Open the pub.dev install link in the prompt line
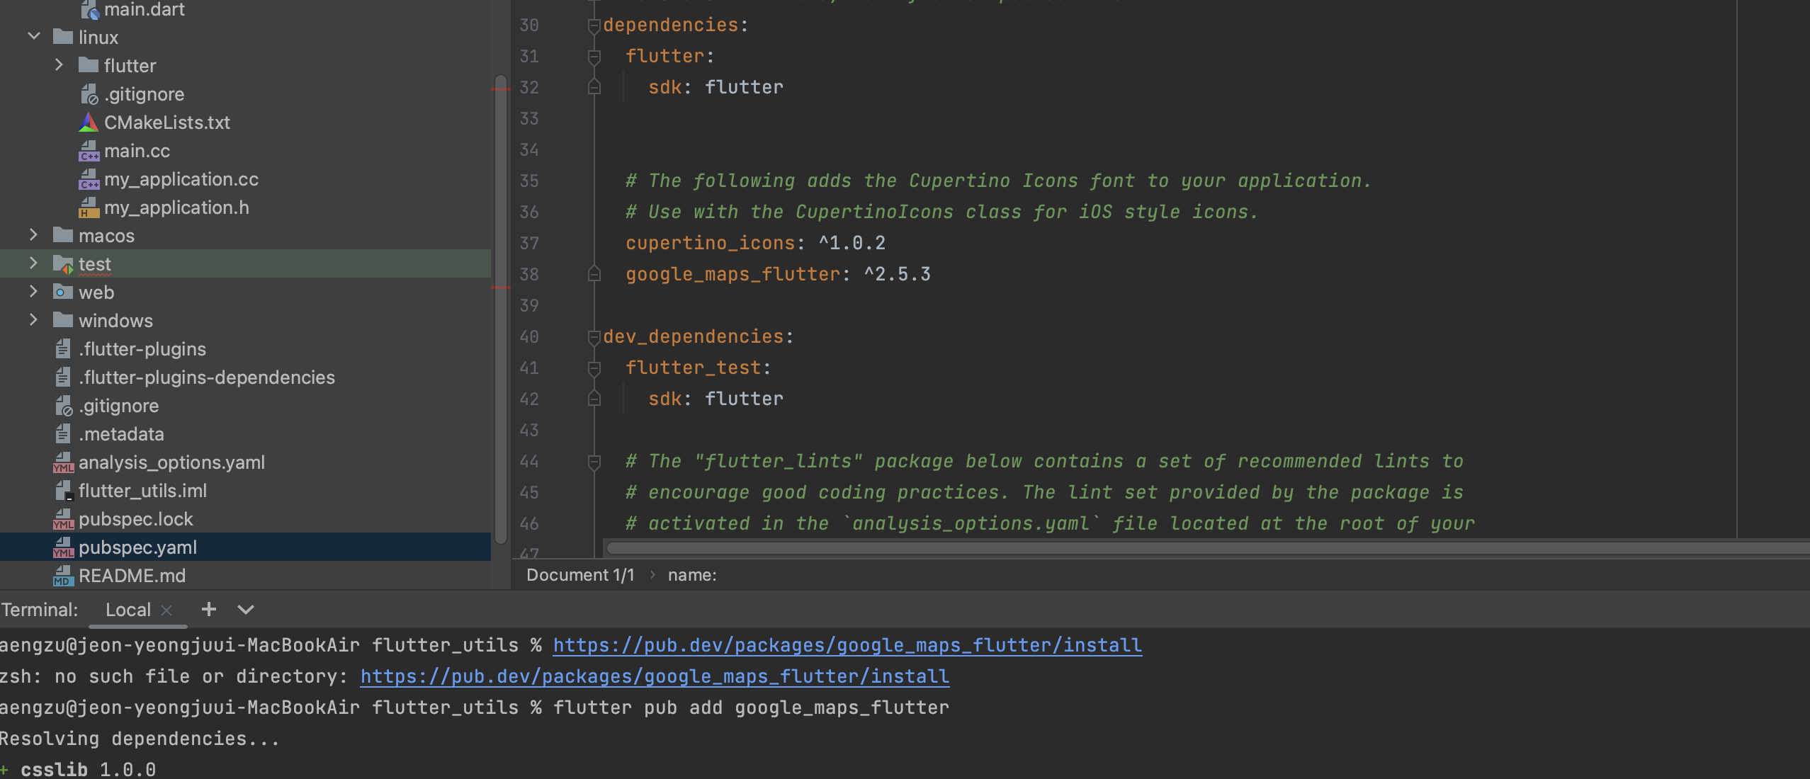This screenshot has width=1810, height=779. coord(847,645)
